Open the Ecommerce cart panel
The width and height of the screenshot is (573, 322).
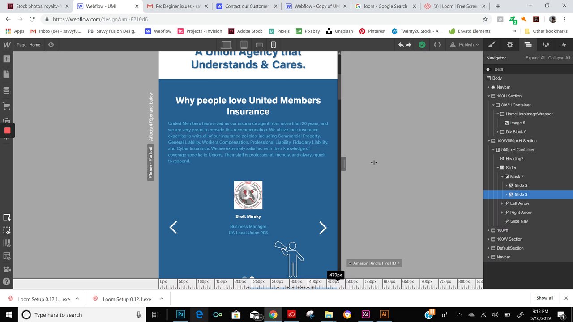7,106
